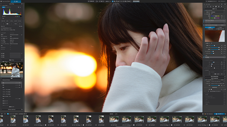Image resolution: width=227 pixels, height=127 pixels.
Task: Click the reset corrections button at top right
Action: coord(211,1)
